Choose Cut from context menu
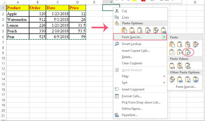Screen dimensions: 205x121 140,11
